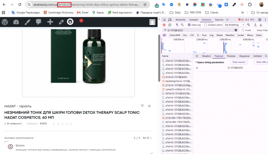Show more DevTools tabs chevron

[x=227, y=19]
